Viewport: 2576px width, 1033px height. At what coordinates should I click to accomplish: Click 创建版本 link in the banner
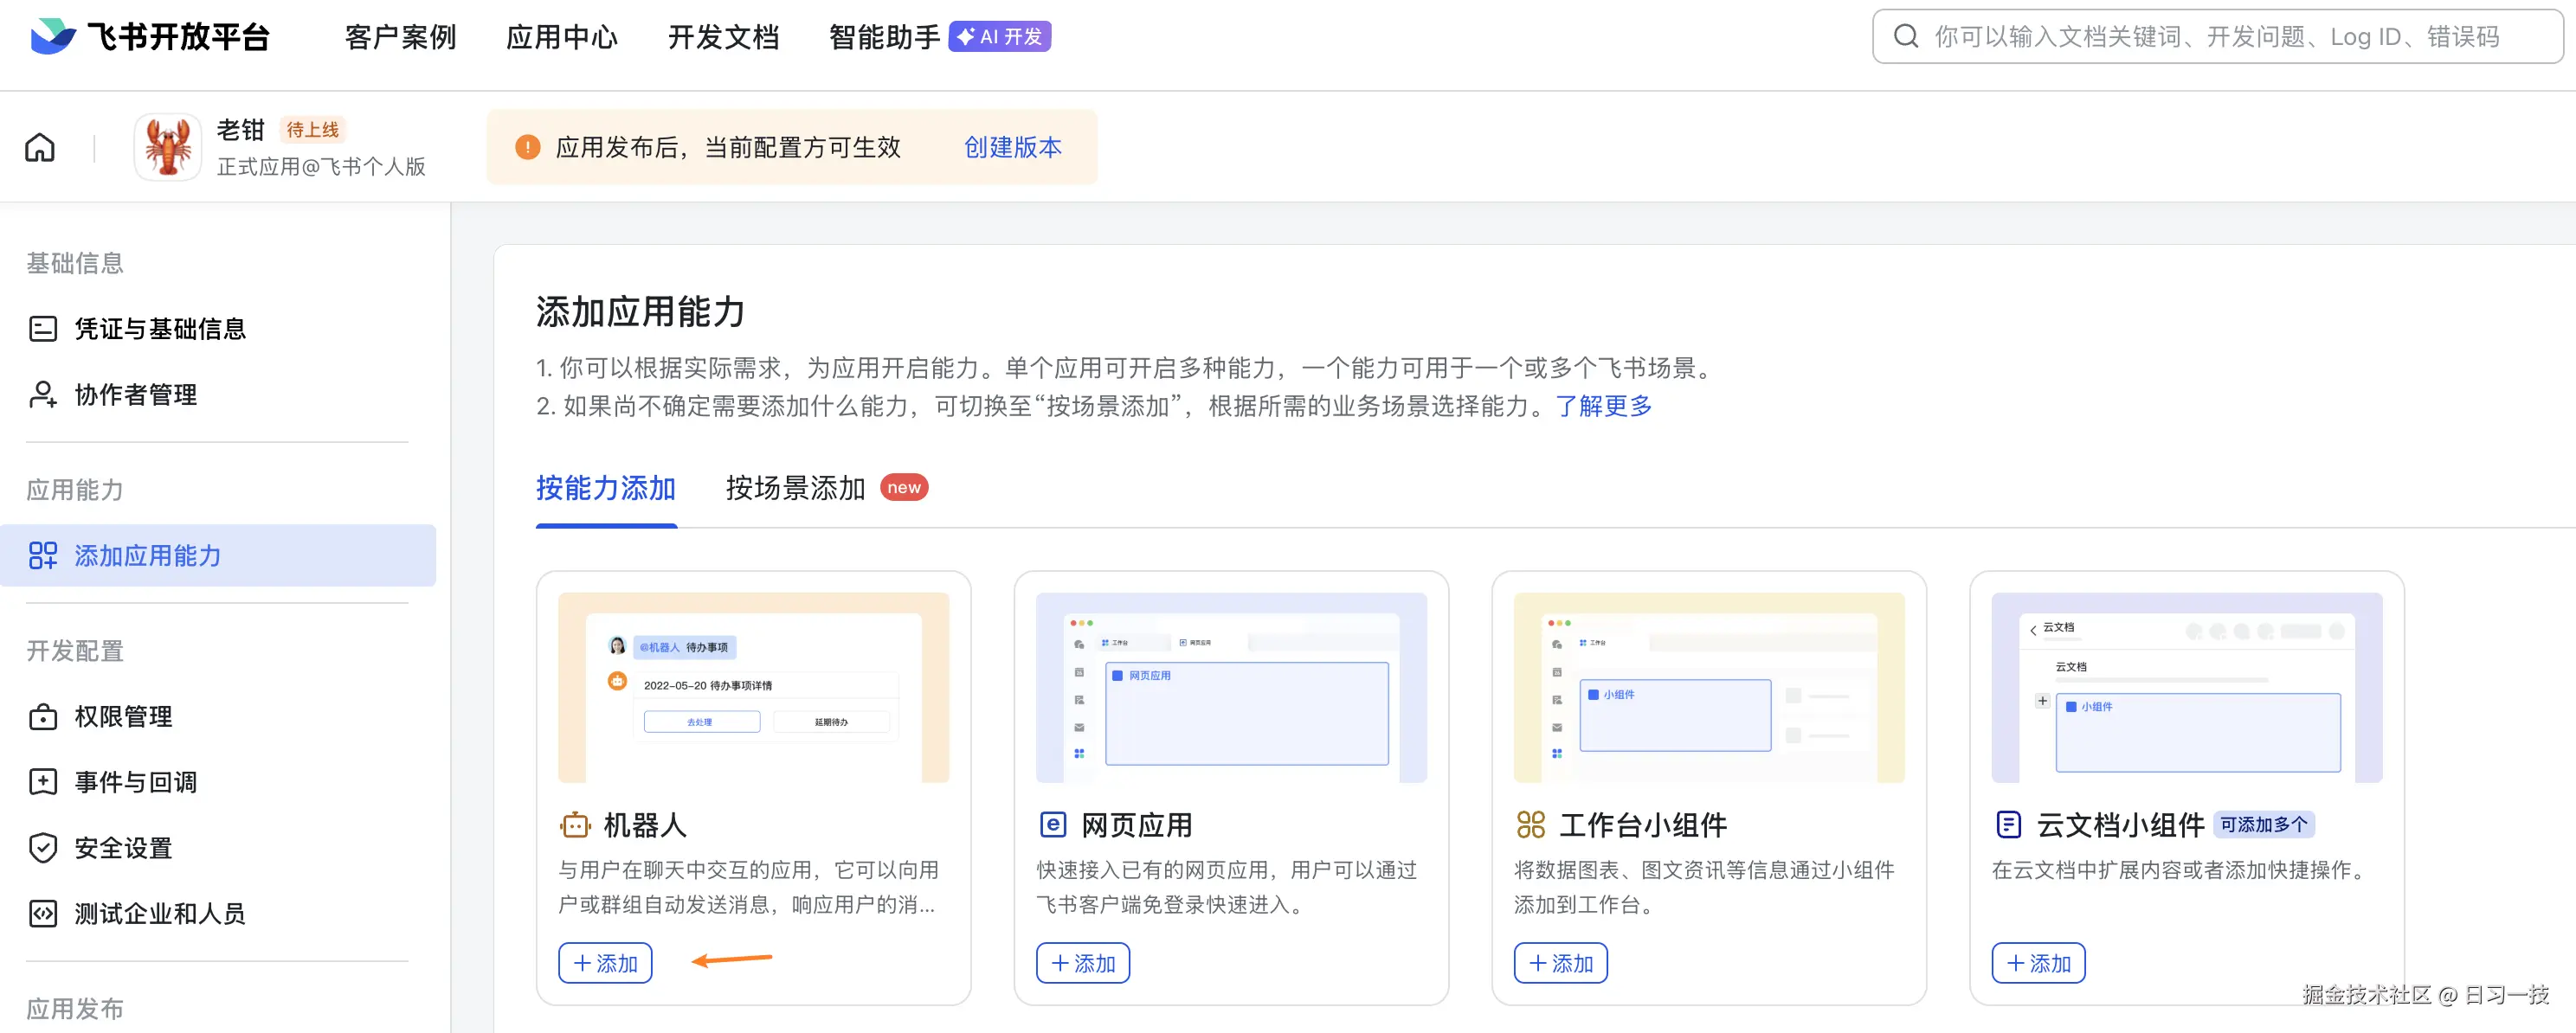(1012, 148)
